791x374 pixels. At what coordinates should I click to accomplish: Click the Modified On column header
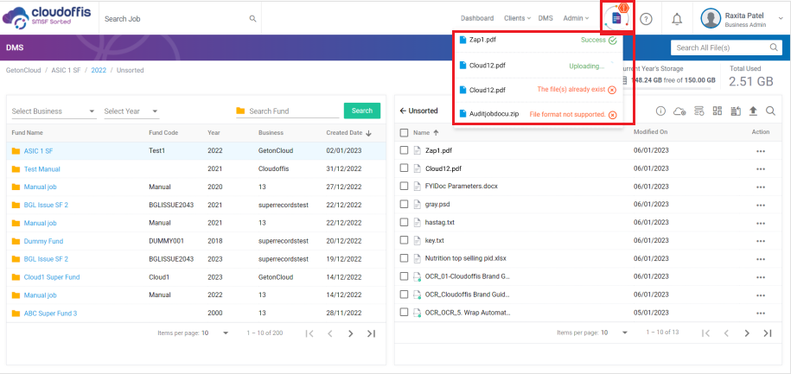tap(650, 132)
